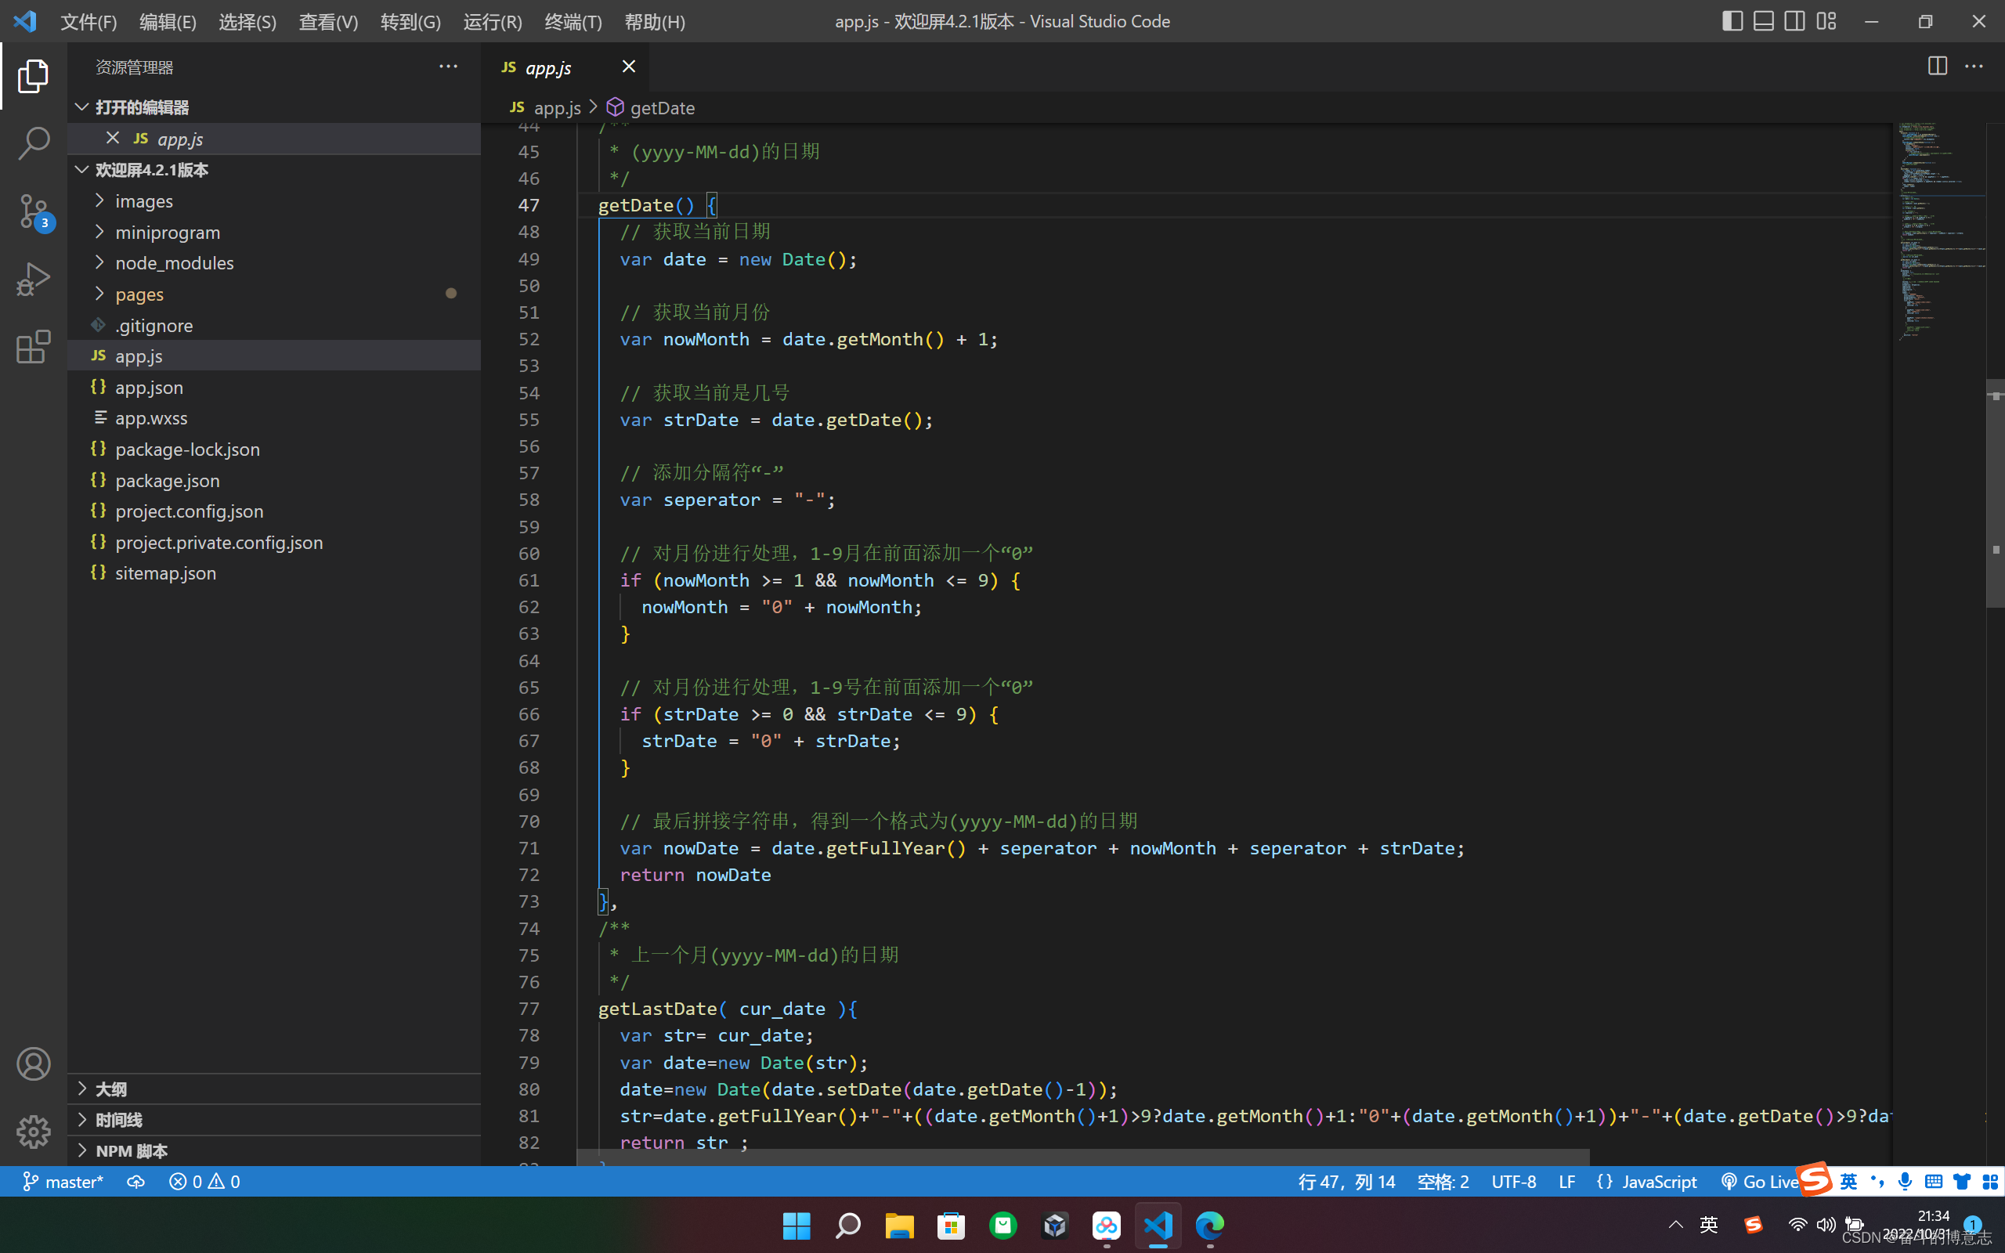Open the Accounts icon above the gear
2005x1253 pixels.
click(33, 1063)
